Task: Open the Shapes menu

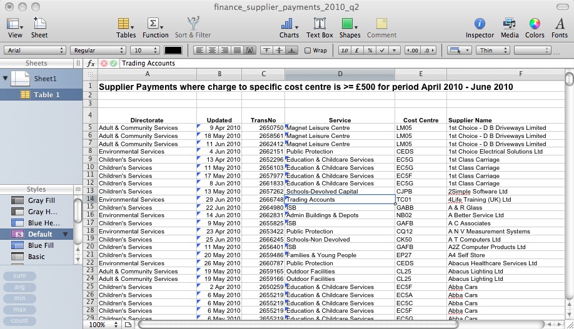Action: point(350,28)
